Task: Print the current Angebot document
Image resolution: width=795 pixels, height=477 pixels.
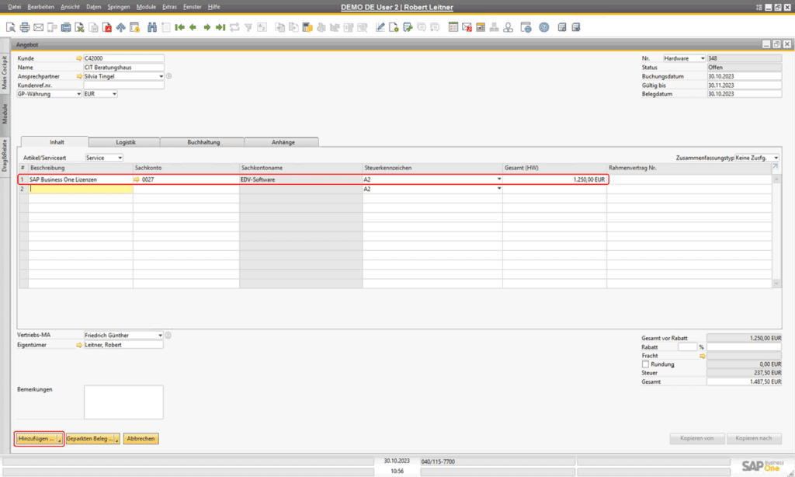Action: click(24, 27)
